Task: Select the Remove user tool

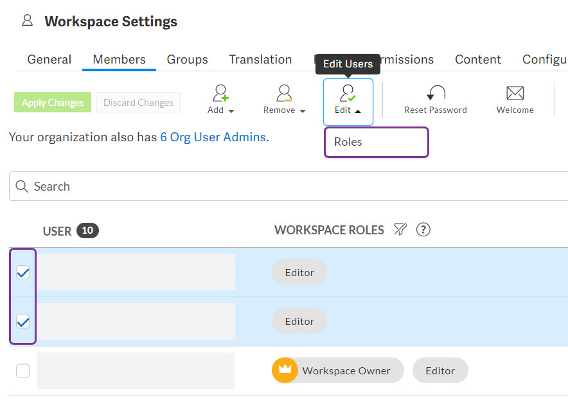Action: (x=283, y=93)
